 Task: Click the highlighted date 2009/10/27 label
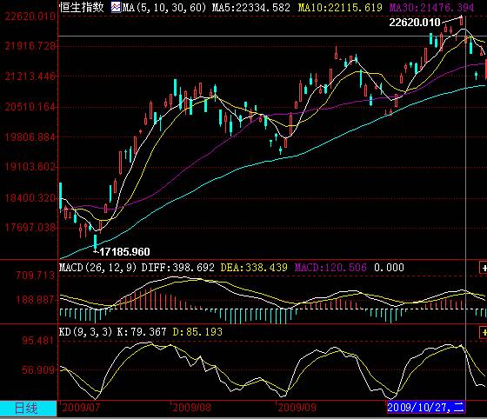coord(425,407)
